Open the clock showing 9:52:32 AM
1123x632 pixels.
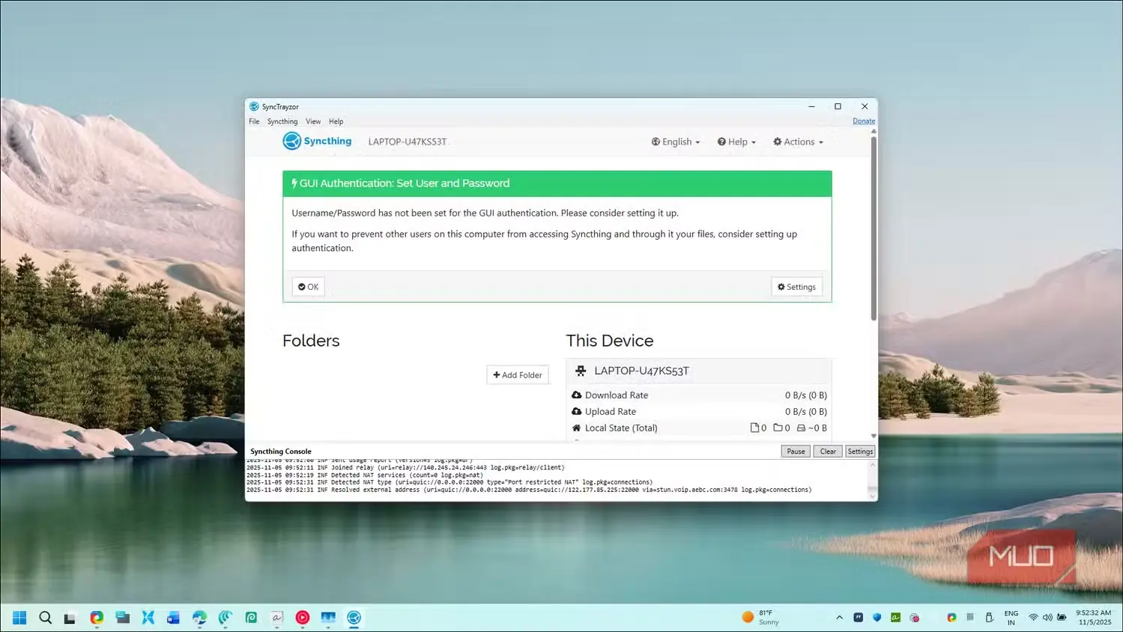[1094, 617]
